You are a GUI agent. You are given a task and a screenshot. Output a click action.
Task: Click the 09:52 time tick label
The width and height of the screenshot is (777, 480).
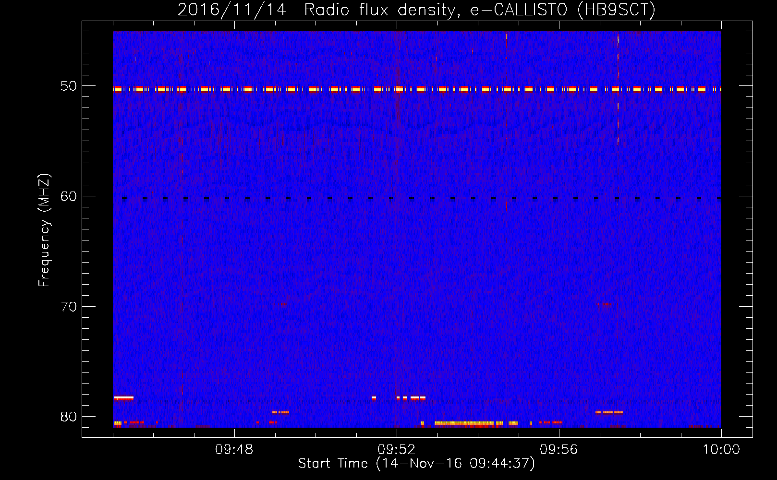point(397,450)
